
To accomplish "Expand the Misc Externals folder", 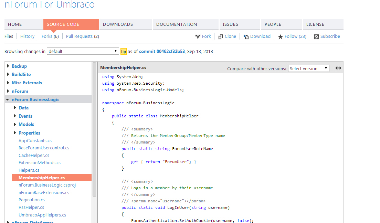I will pos(8,83).
